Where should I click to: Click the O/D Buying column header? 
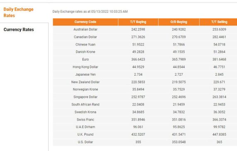(179, 22)
